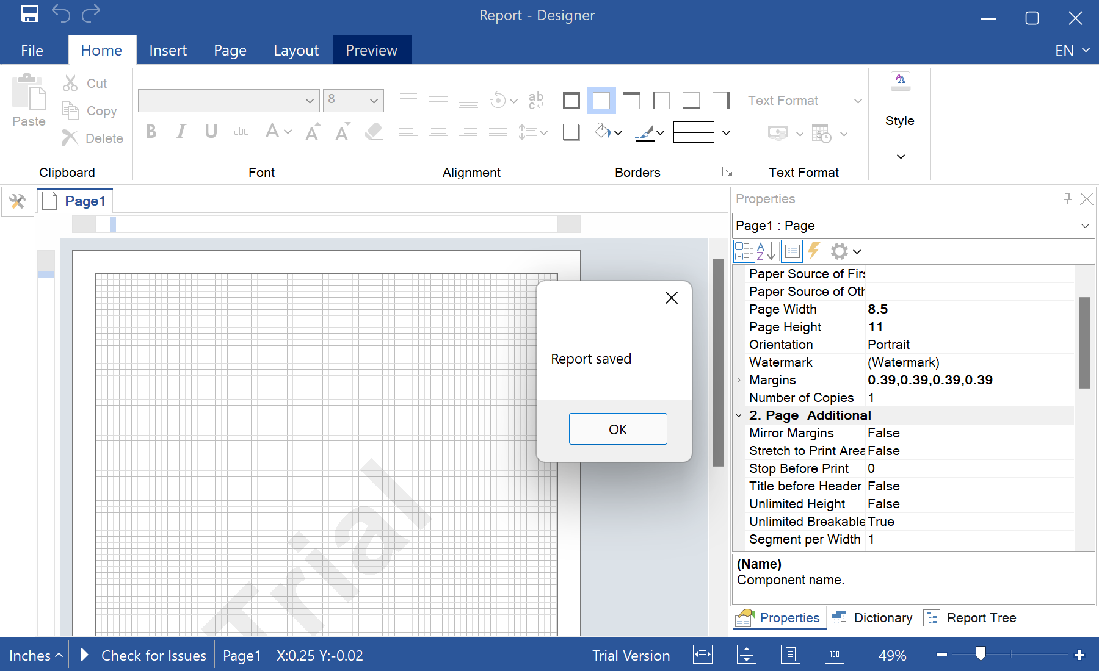Click the grow font size icon
Viewport: 1099px width, 671px height.
[x=312, y=132]
